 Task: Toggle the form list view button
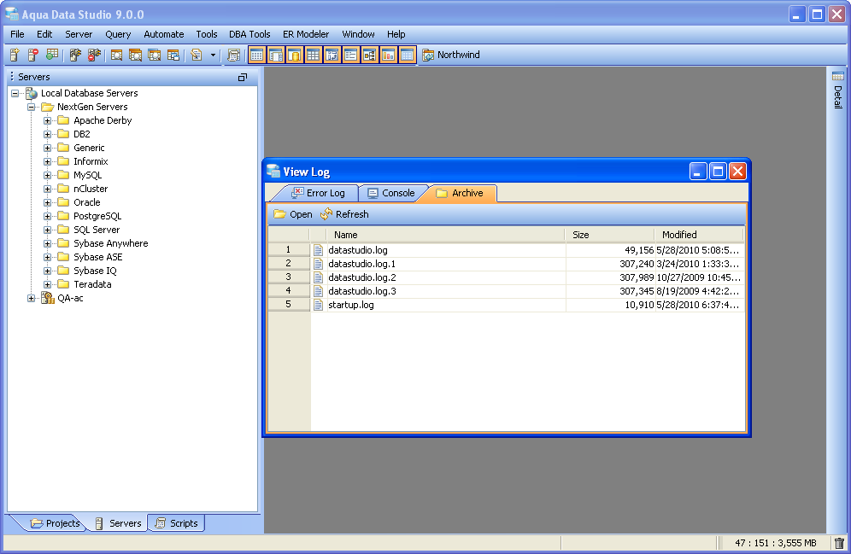point(350,55)
